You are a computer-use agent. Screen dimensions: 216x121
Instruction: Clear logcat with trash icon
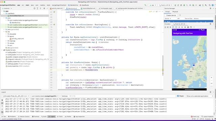[x=2, y=100]
